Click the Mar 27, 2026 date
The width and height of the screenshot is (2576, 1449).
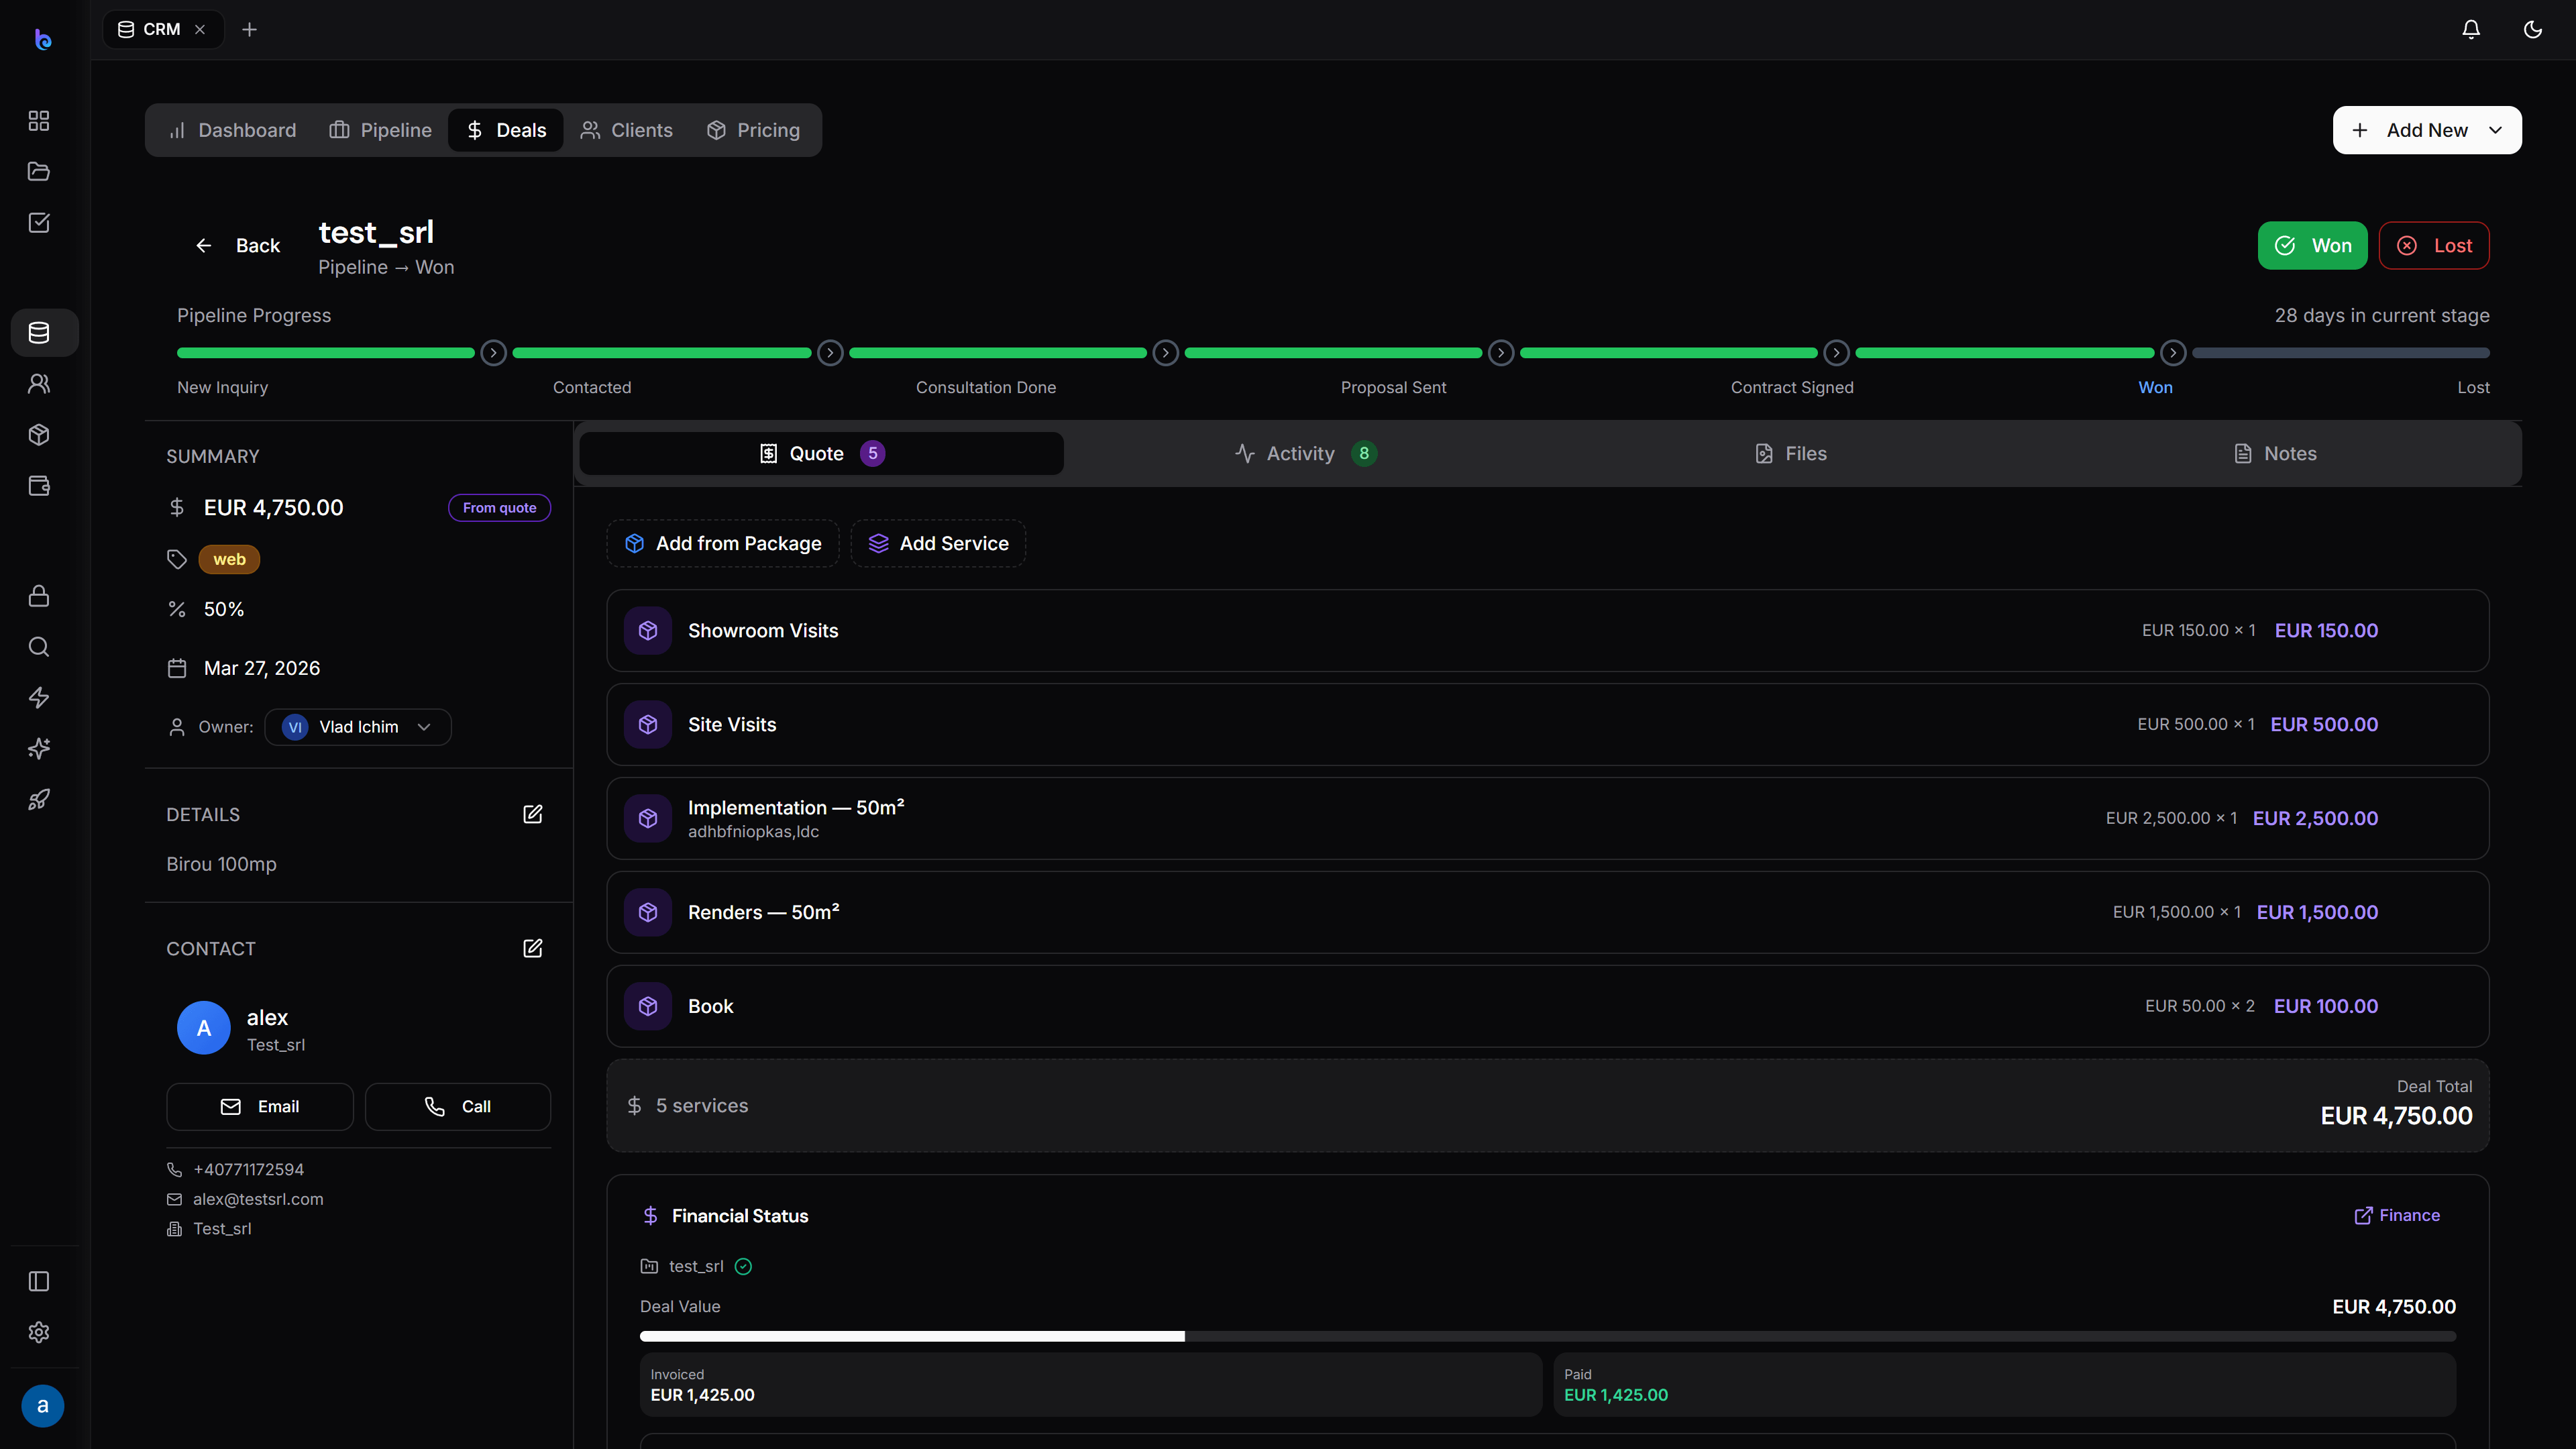(262, 668)
